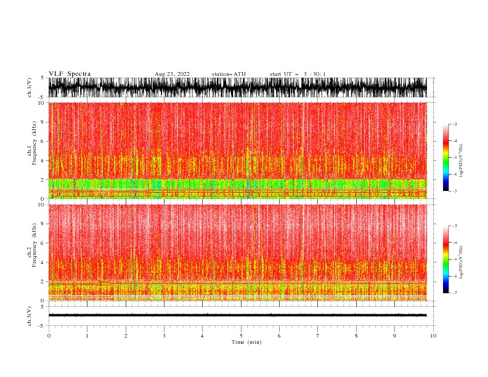Click the '-7' label on ch.2 colorbar

coord(455,293)
